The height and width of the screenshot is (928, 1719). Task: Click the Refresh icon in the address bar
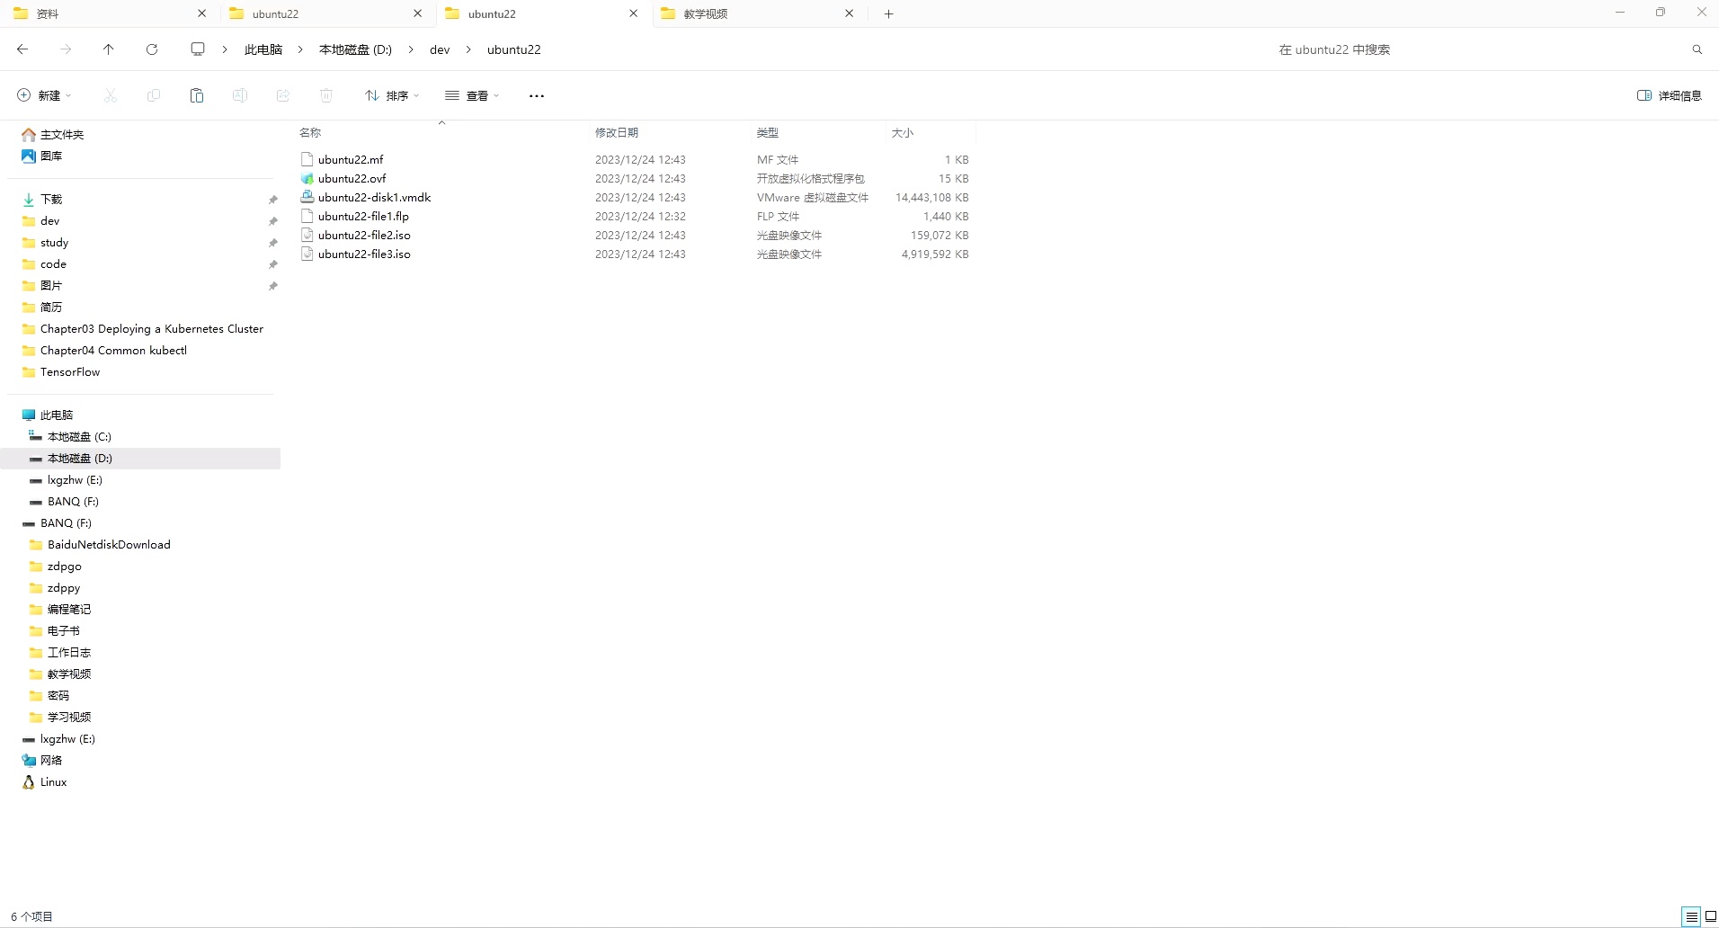151,49
